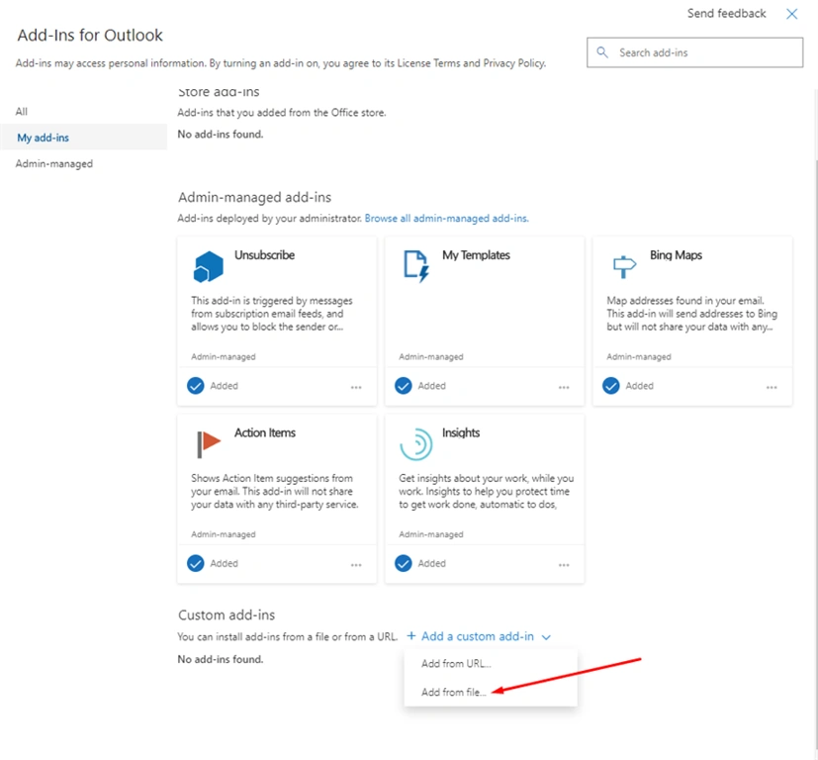Open the Bing Maps add-in title

(x=676, y=255)
